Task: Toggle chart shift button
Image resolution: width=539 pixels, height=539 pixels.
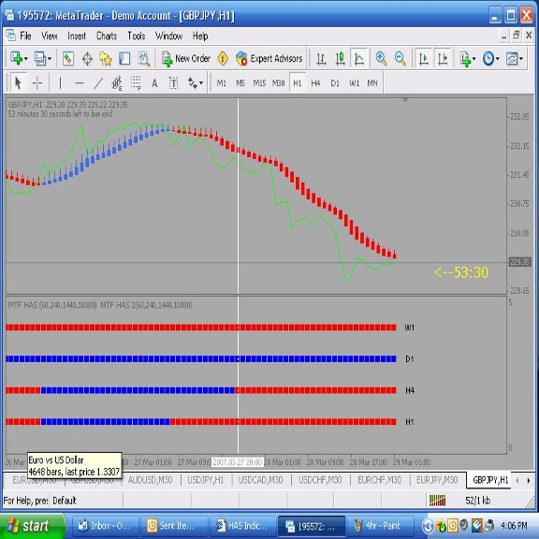Action: (x=443, y=58)
